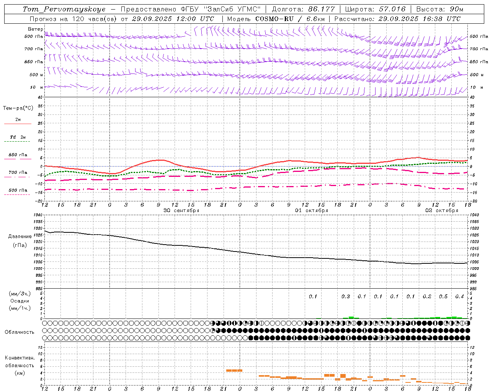The image size is (490, 392).
Task: Click the station title Tom_Pervomayskoye
Action: (x=64, y=9)
